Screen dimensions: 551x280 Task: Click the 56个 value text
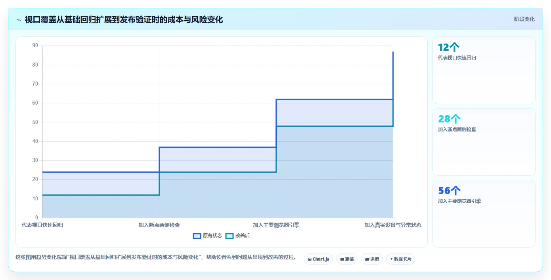coord(449,191)
